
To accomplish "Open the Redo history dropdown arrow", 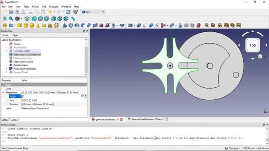I will pos(63,12).
